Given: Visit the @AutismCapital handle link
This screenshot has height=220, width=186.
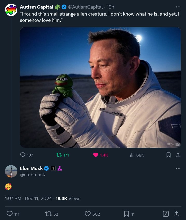Looking at the screenshot, I should 85,7.
